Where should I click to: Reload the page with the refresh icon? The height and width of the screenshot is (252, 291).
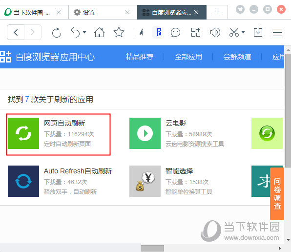[57, 32]
